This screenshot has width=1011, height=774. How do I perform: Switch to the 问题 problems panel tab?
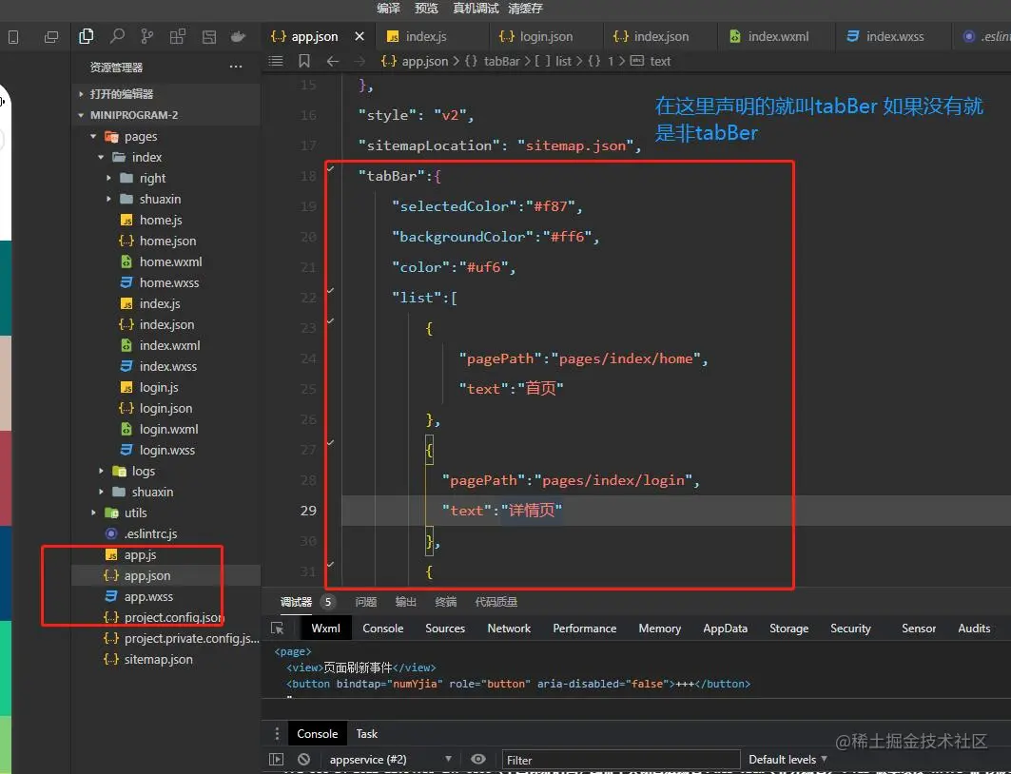365,602
